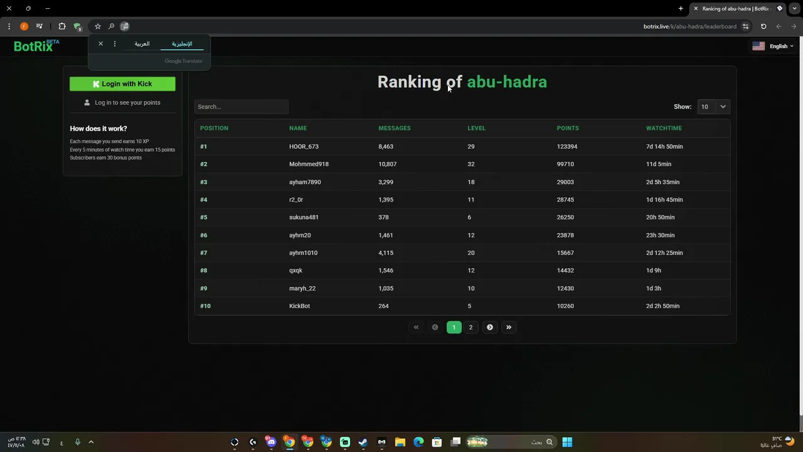Sort by MESSAGES column header
Image resolution: width=803 pixels, height=452 pixels.
(395, 128)
